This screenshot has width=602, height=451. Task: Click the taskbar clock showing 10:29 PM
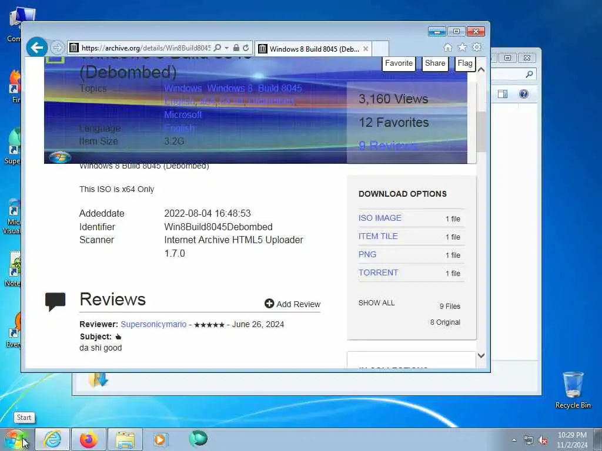point(572,440)
